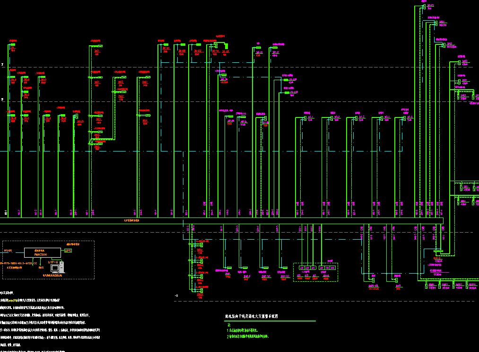Click the RS485 label
The width and height of the screenshot is (479, 352).
click(x=8, y=251)
